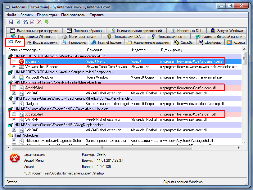Open the Запись menu

pyautogui.click(x=26, y=15)
